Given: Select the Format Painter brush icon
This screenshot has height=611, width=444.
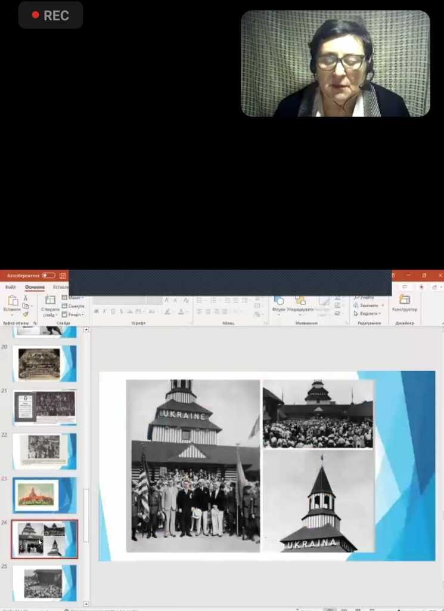Looking at the screenshot, I should [x=26, y=314].
